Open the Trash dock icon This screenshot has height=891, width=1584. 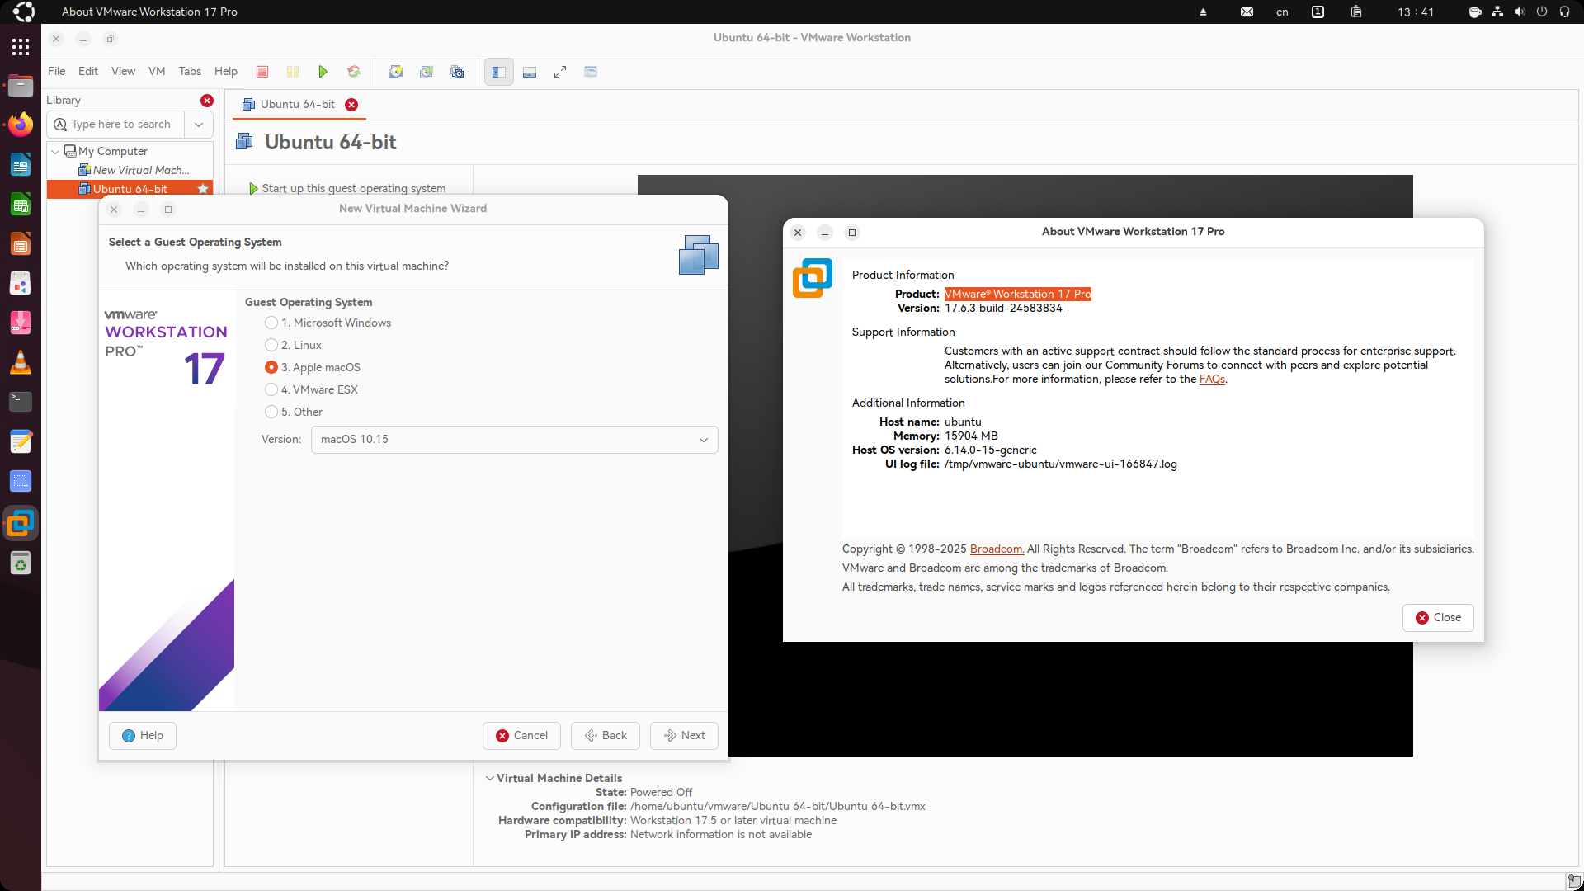tap(21, 563)
